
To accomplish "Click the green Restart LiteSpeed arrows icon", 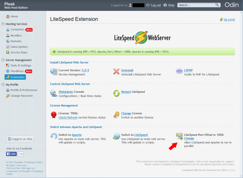I will pyautogui.click(x=116, y=93).
